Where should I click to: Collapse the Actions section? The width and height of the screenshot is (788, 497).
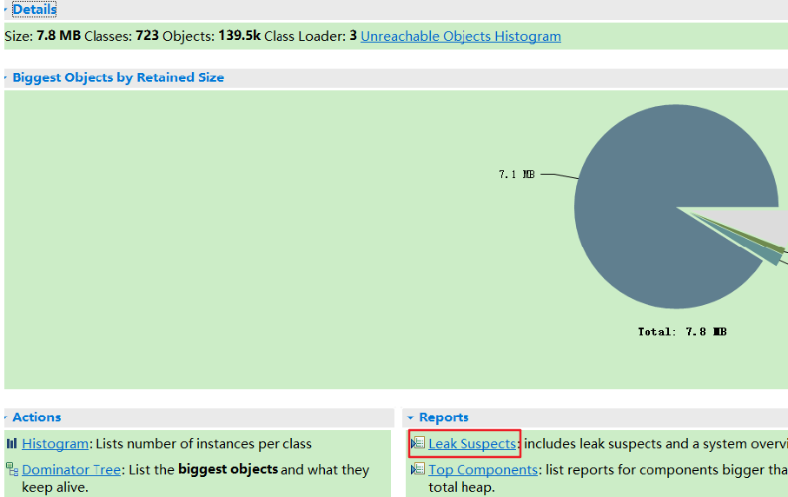(x=5, y=417)
